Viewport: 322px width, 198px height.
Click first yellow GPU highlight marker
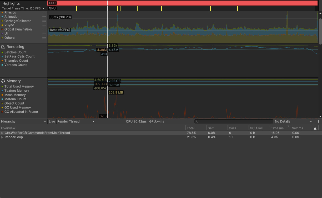77,8
